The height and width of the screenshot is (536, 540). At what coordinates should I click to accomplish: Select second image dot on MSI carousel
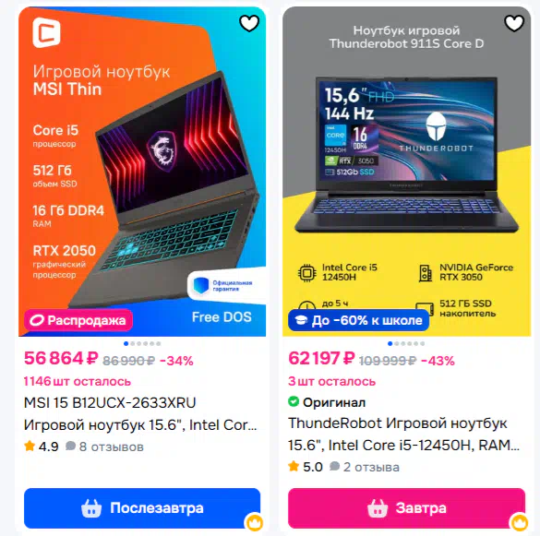133,343
